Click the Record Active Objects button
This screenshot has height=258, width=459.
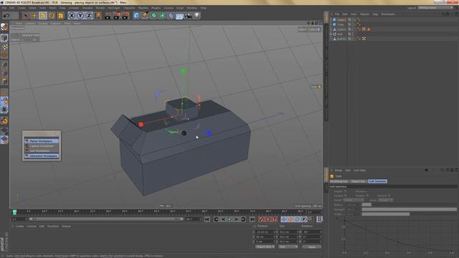261,219
